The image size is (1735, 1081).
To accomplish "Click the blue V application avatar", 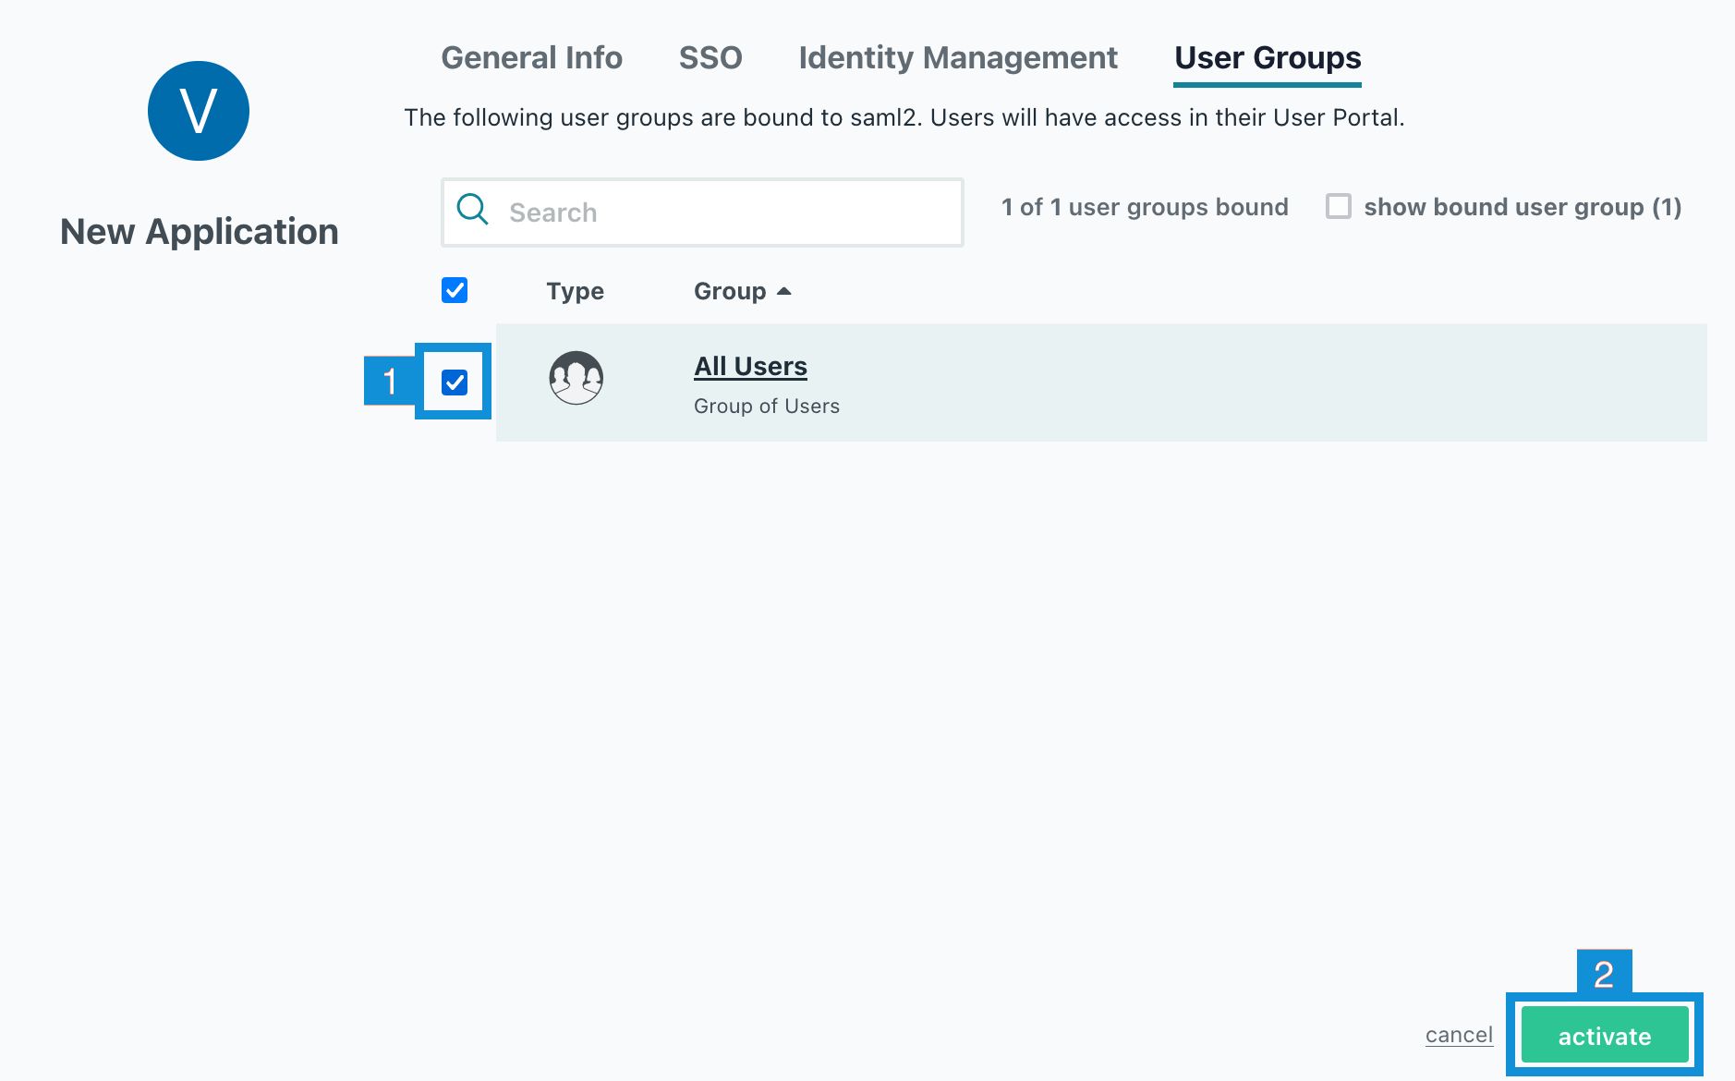I will click(x=199, y=111).
